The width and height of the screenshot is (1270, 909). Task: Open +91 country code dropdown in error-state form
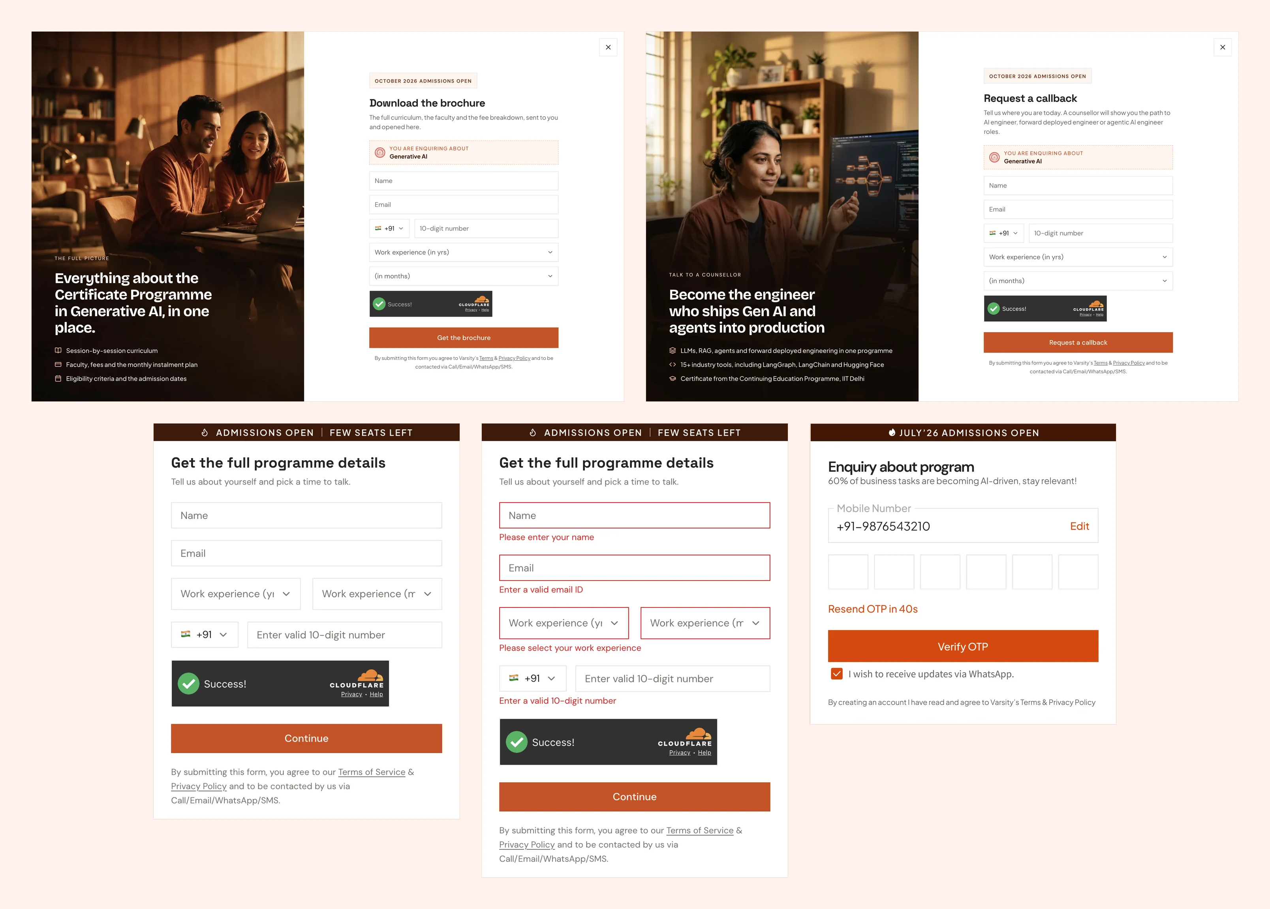[x=533, y=678]
